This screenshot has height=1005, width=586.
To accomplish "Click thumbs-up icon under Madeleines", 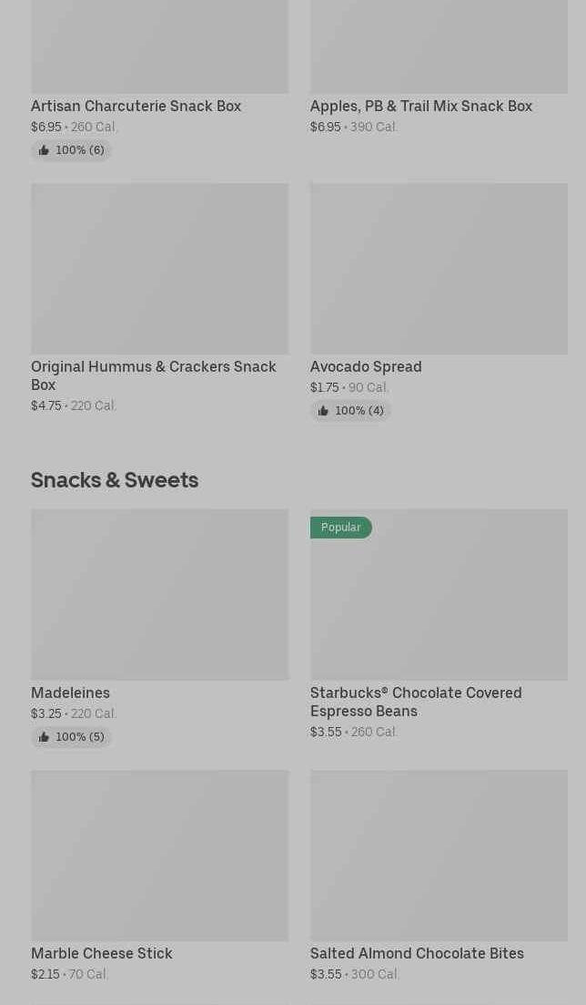I will click(44, 737).
